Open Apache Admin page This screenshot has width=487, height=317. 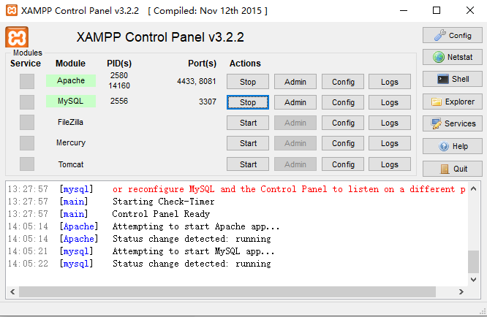295,82
